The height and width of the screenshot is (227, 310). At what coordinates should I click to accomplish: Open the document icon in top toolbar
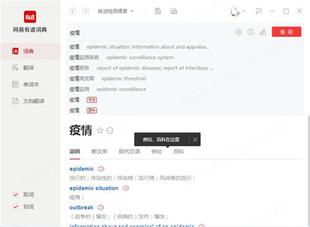coord(158,11)
